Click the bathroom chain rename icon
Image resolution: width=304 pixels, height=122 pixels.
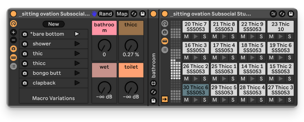point(153,83)
